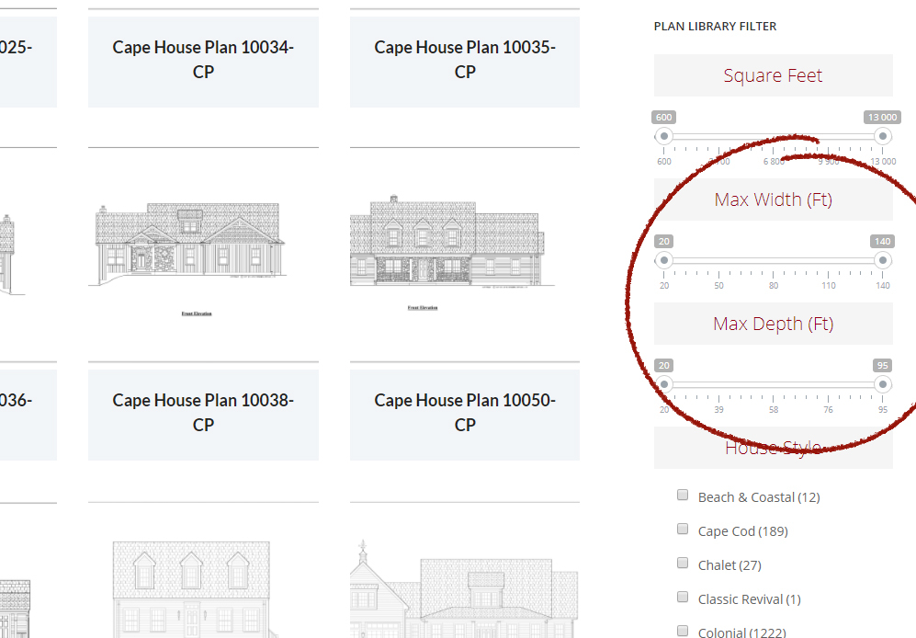The image size is (916, 638).
Task: Open Cape House Plan 10035-CP title link
Action: pyautogui.click(x=465, y=60)
